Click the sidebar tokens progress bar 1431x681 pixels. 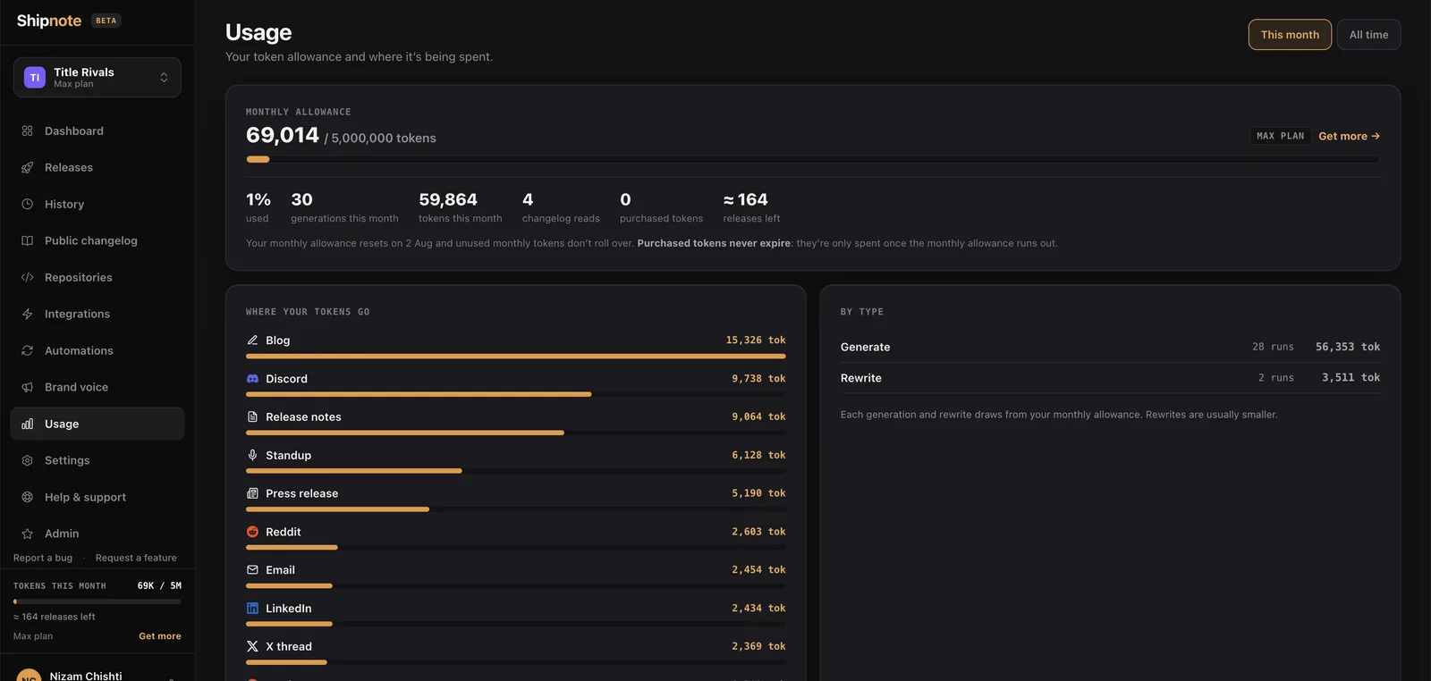click(97, 601)
